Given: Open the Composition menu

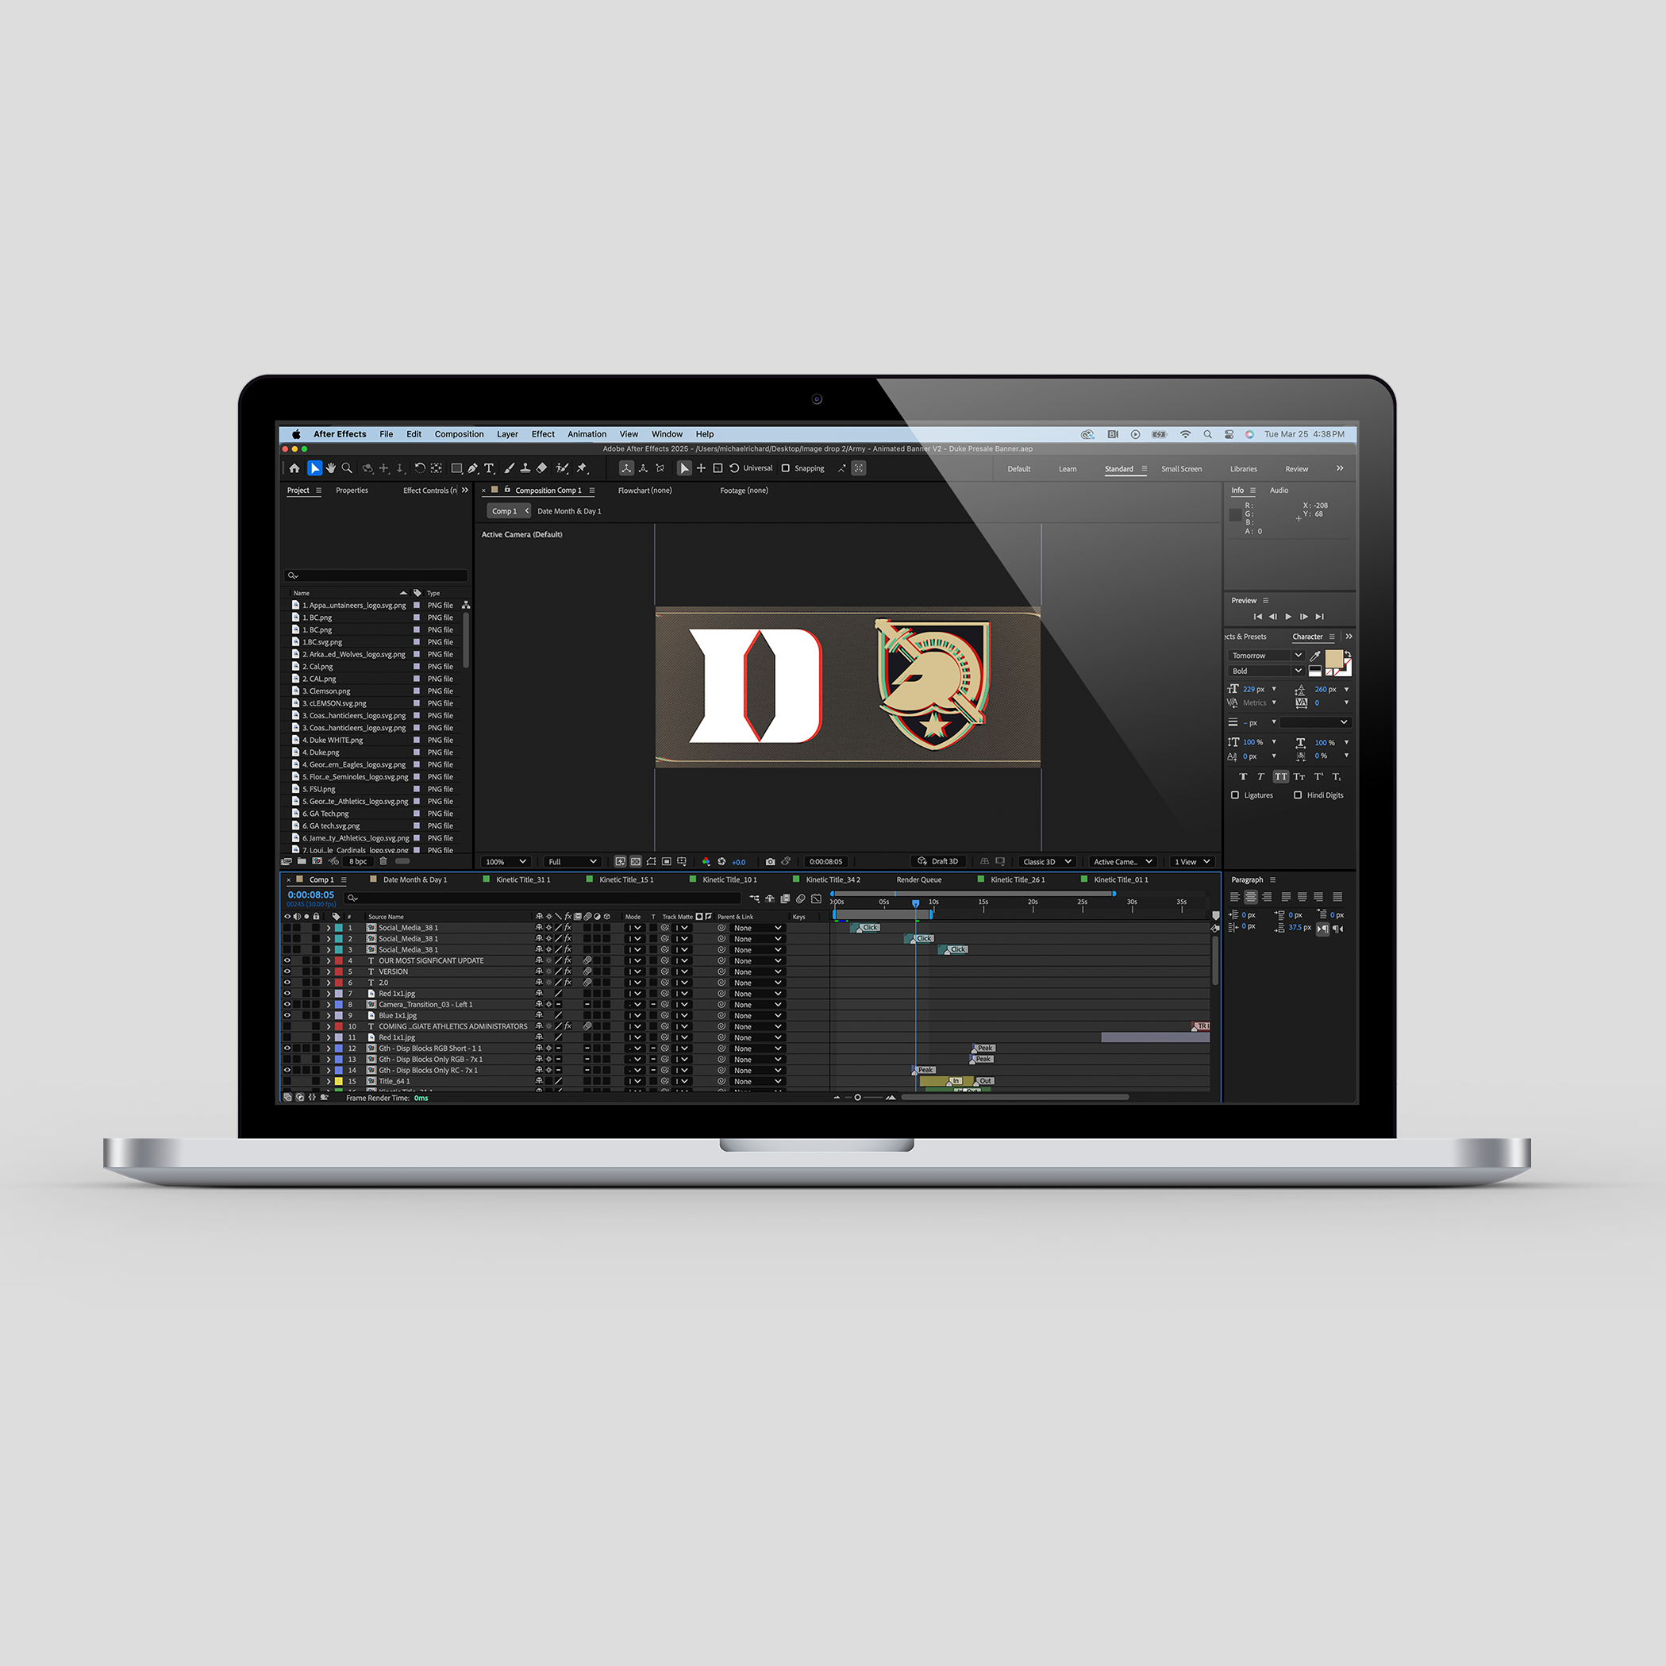Looking at the screenshot, I should point(459,433).
